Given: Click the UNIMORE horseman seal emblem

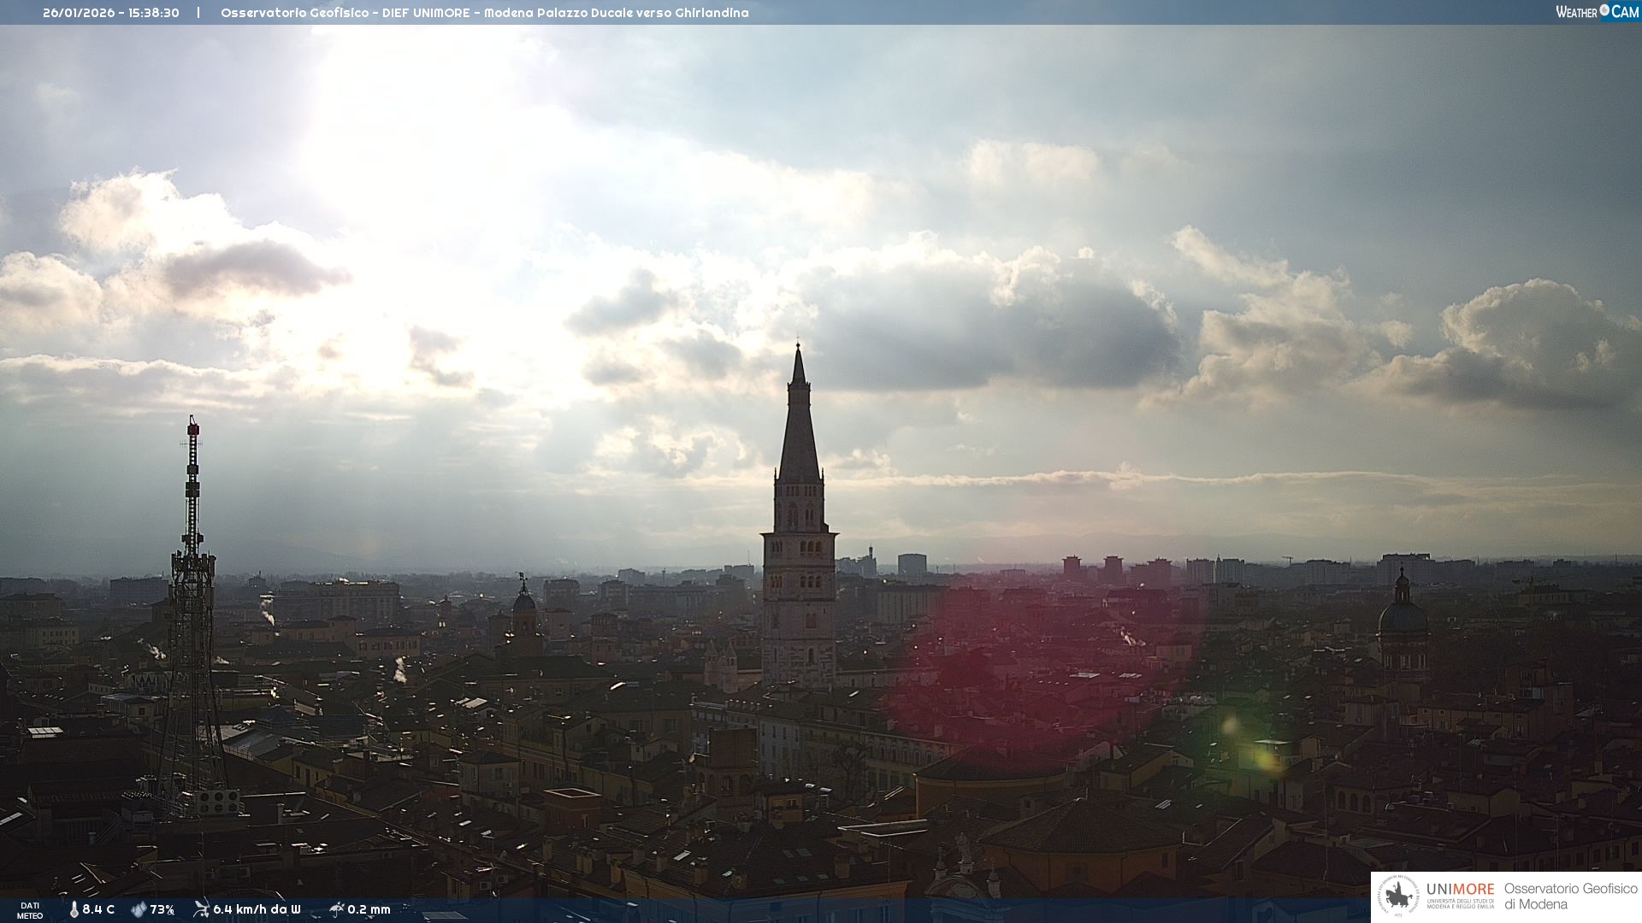Looking at the screenshot, I should 1398,896.
